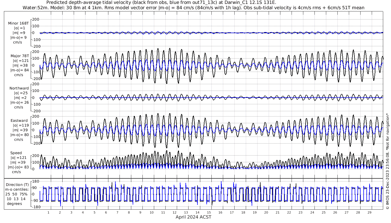Screen dimensions: 391x223
Task: Click the 'Direction (T)' panel label
Action: pyautogui.click(x=17, y=185)
